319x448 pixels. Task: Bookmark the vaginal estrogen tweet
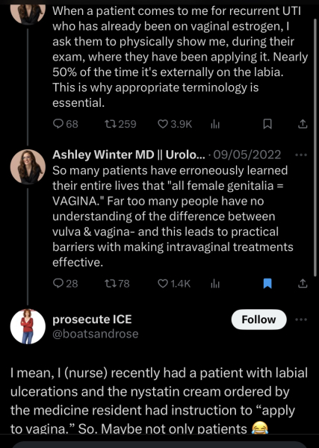[267, 124]
